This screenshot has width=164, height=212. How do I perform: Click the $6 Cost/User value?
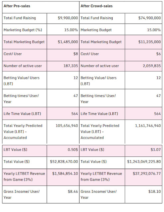(158, 54)
